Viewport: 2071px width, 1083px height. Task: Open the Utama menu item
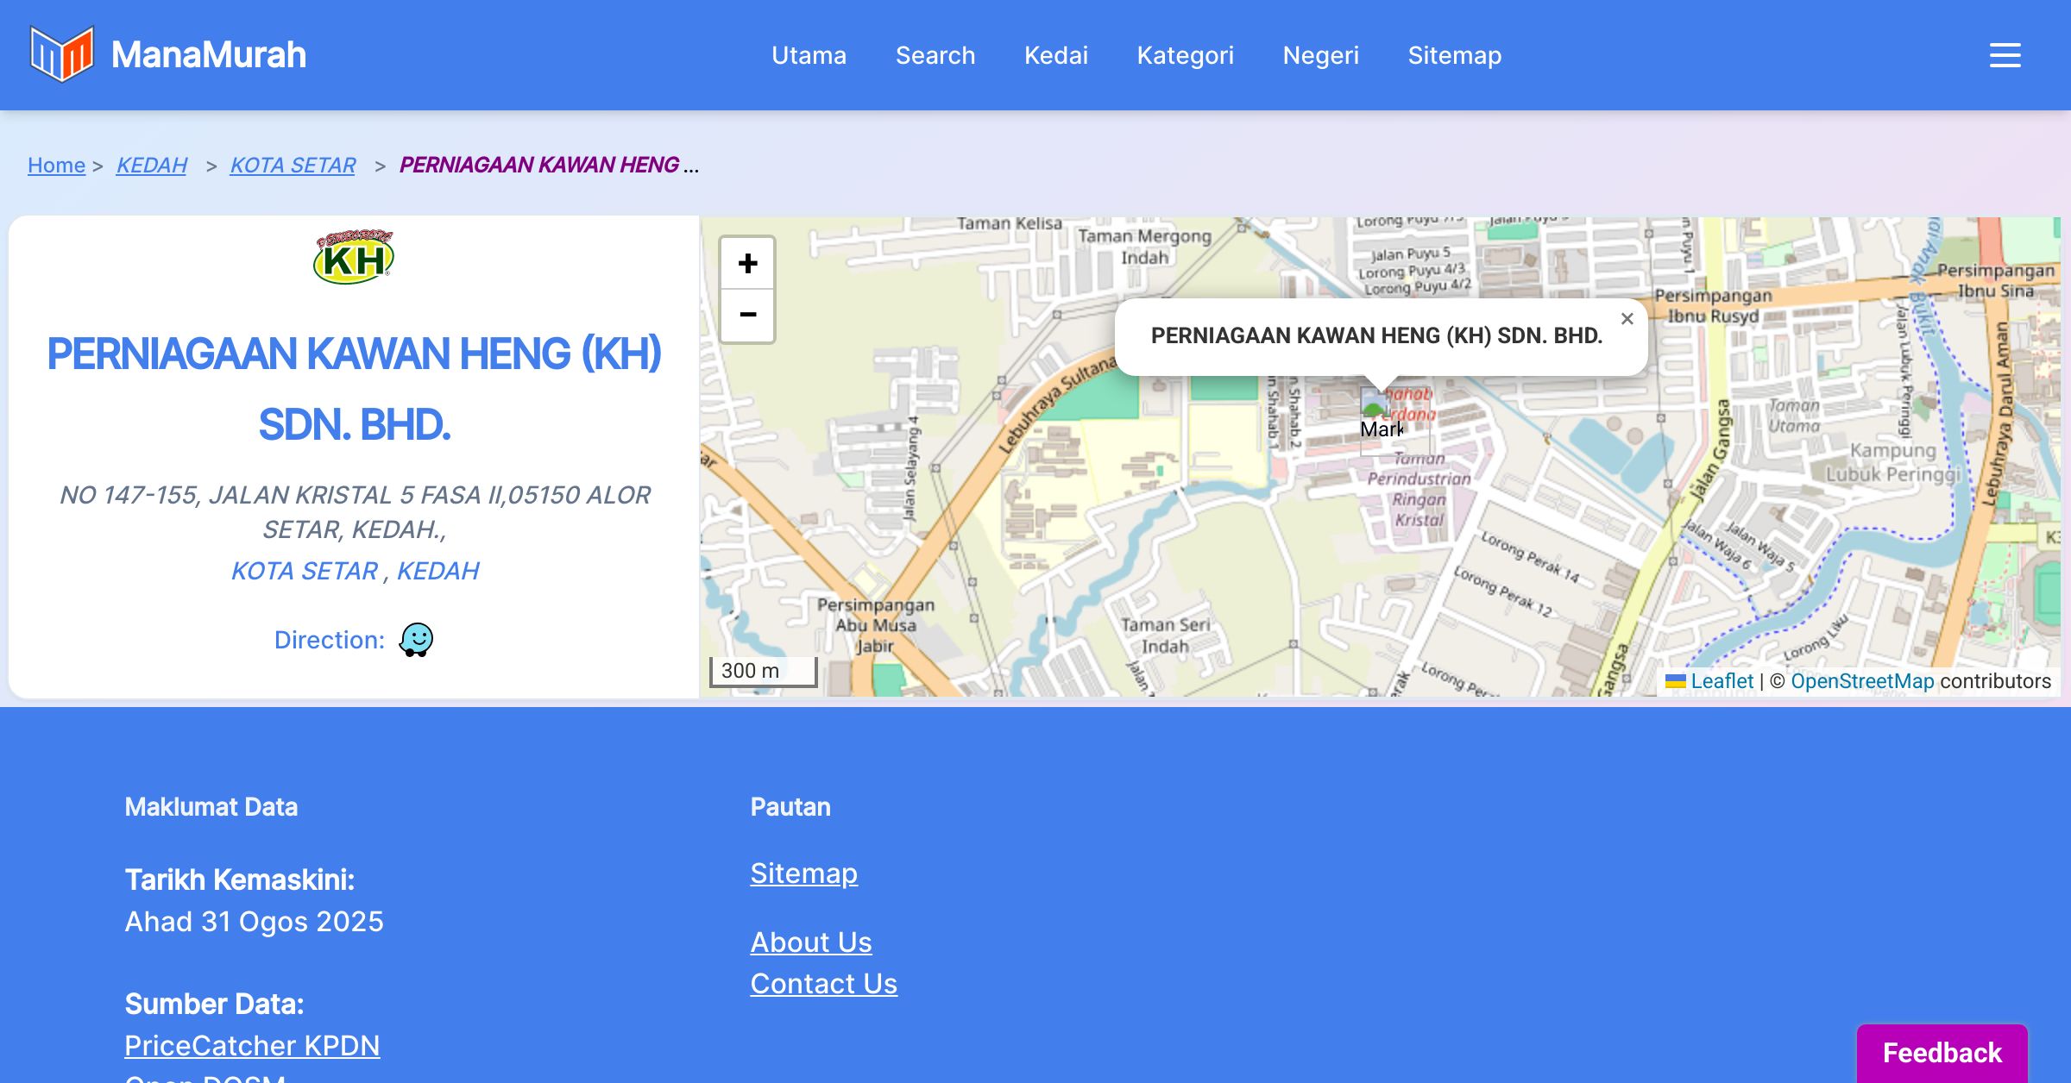[x=809, y=55]
